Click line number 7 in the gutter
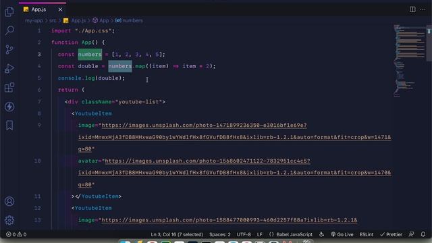Viewport: 432px width, 243px height. [x=39, y=102]
